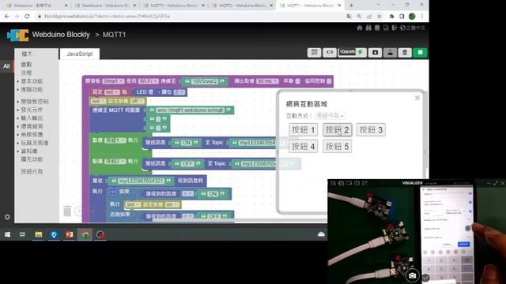Open the 擴充功能 category
The height and width of the screenshot is (284, 506).
[x=32, y=159]
